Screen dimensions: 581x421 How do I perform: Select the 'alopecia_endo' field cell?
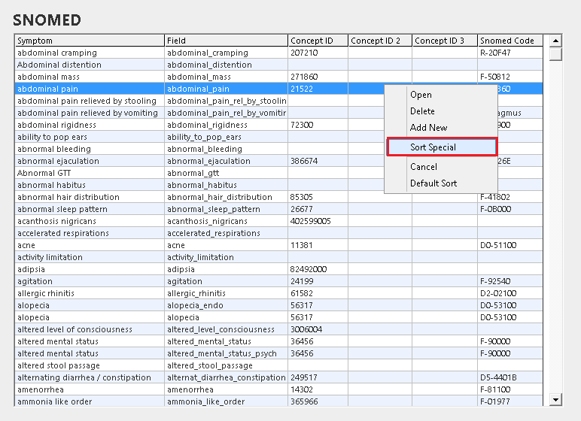[226, 305]
